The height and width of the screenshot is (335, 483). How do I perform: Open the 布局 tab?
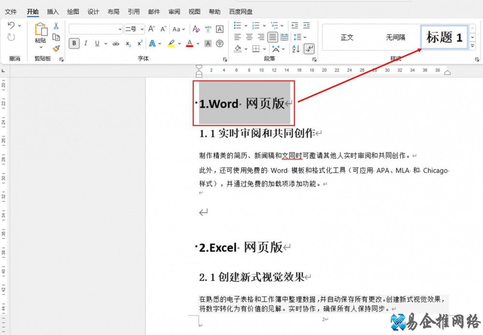[114, 12]
